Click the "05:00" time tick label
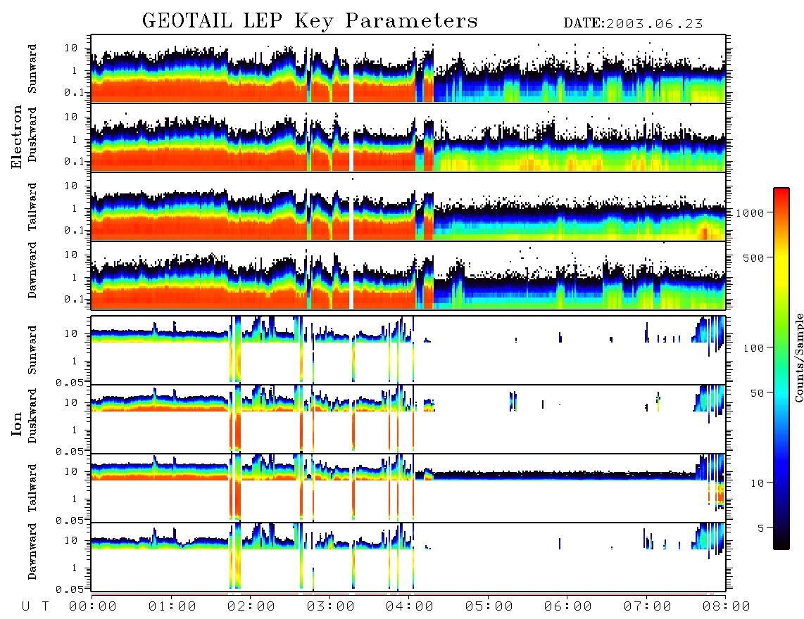Image resolution: width=804 pixels, height=619 pixels. pos(489,607)
